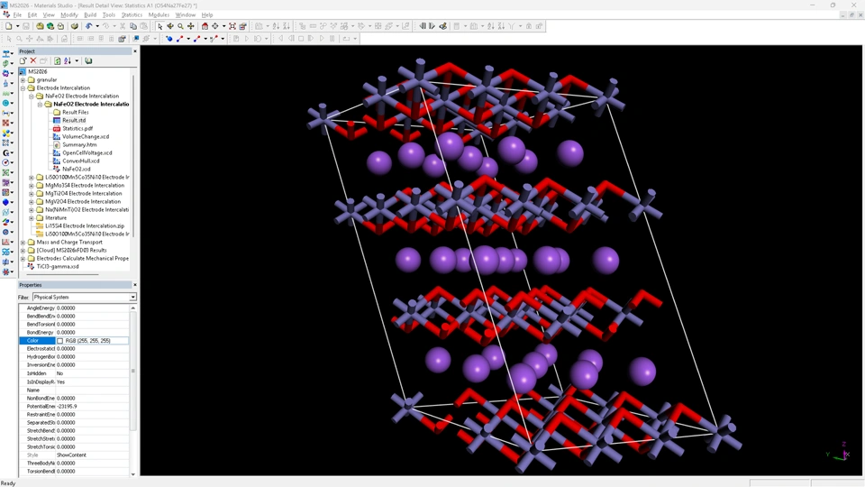This screenshot has width=865, height=487.
Task: Click the Recenter view icon
Action: (215, 26)
